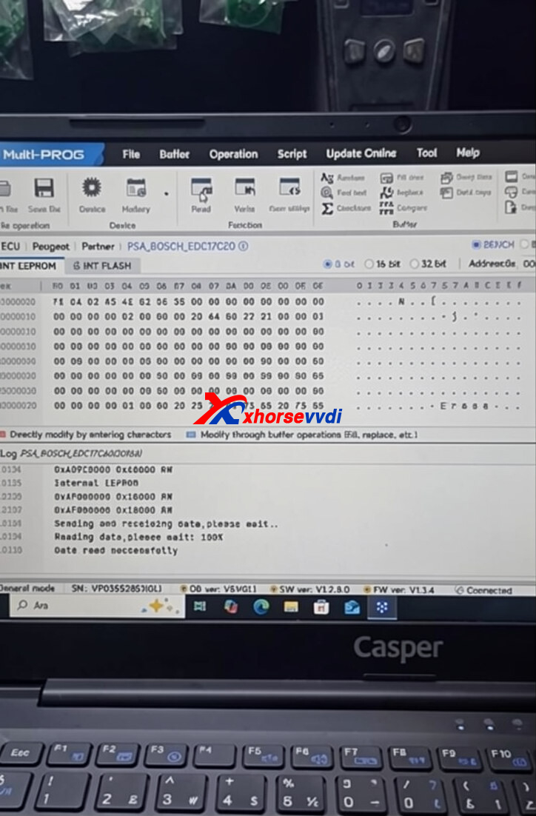Image resolution: width=536 pixels, height=816 pixels.
Task: Click the info icon beside PSA_BOSCH_EDC17C20
Action: click(243, 246)
